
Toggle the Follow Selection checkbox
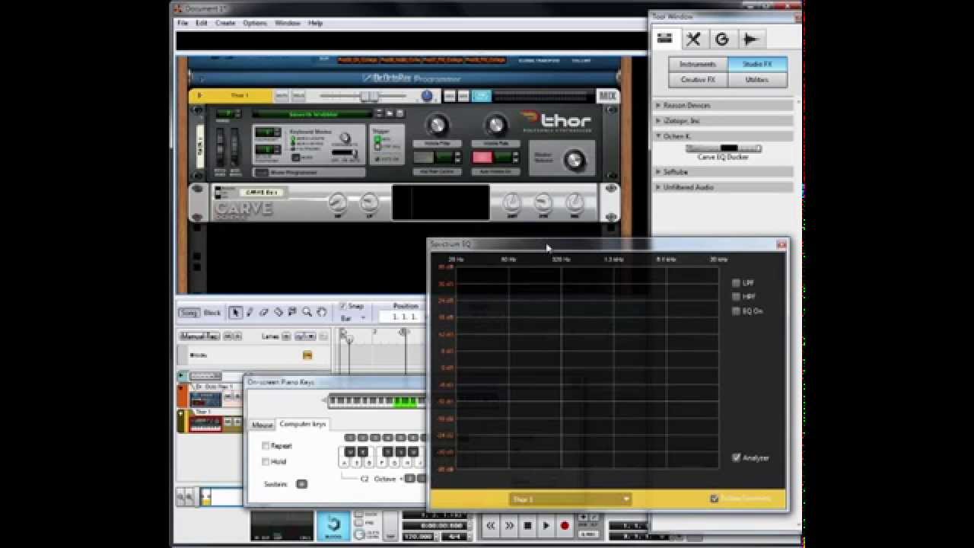coord(714,499)
